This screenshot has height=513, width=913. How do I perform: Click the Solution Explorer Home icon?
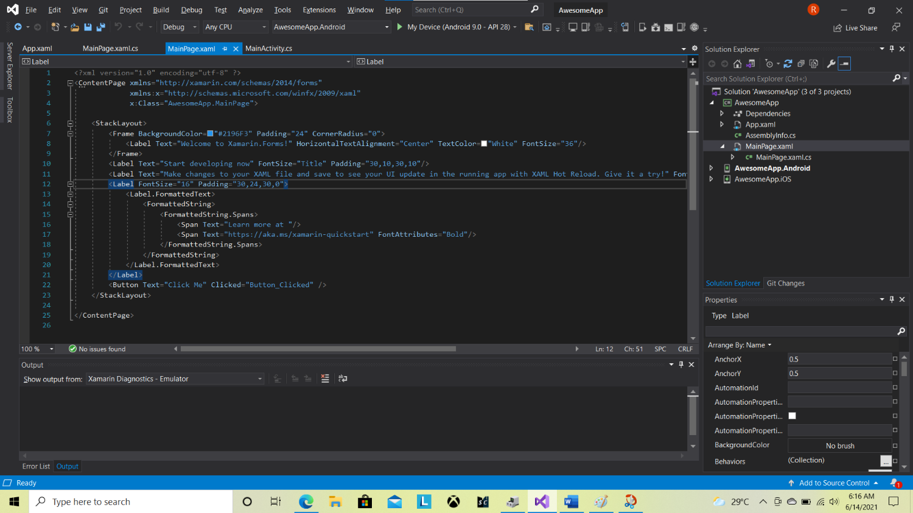pos(737,64)
